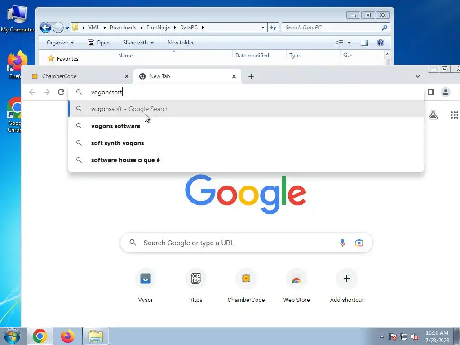460x345 pixels.
Task: Go forward in the Explorer window
Action: (58, 27)
